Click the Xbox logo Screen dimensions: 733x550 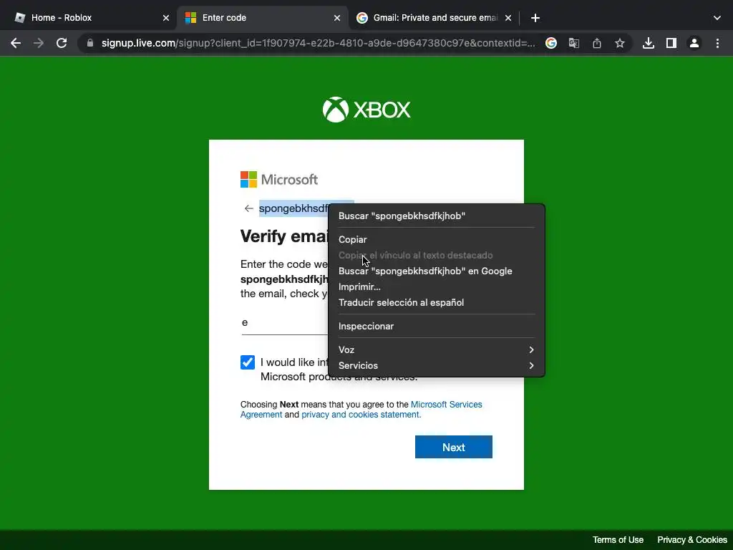click(x=366, y=110)
